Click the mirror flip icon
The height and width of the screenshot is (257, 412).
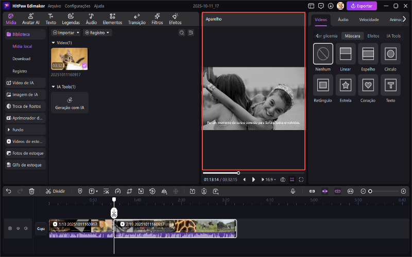point(164,191)
